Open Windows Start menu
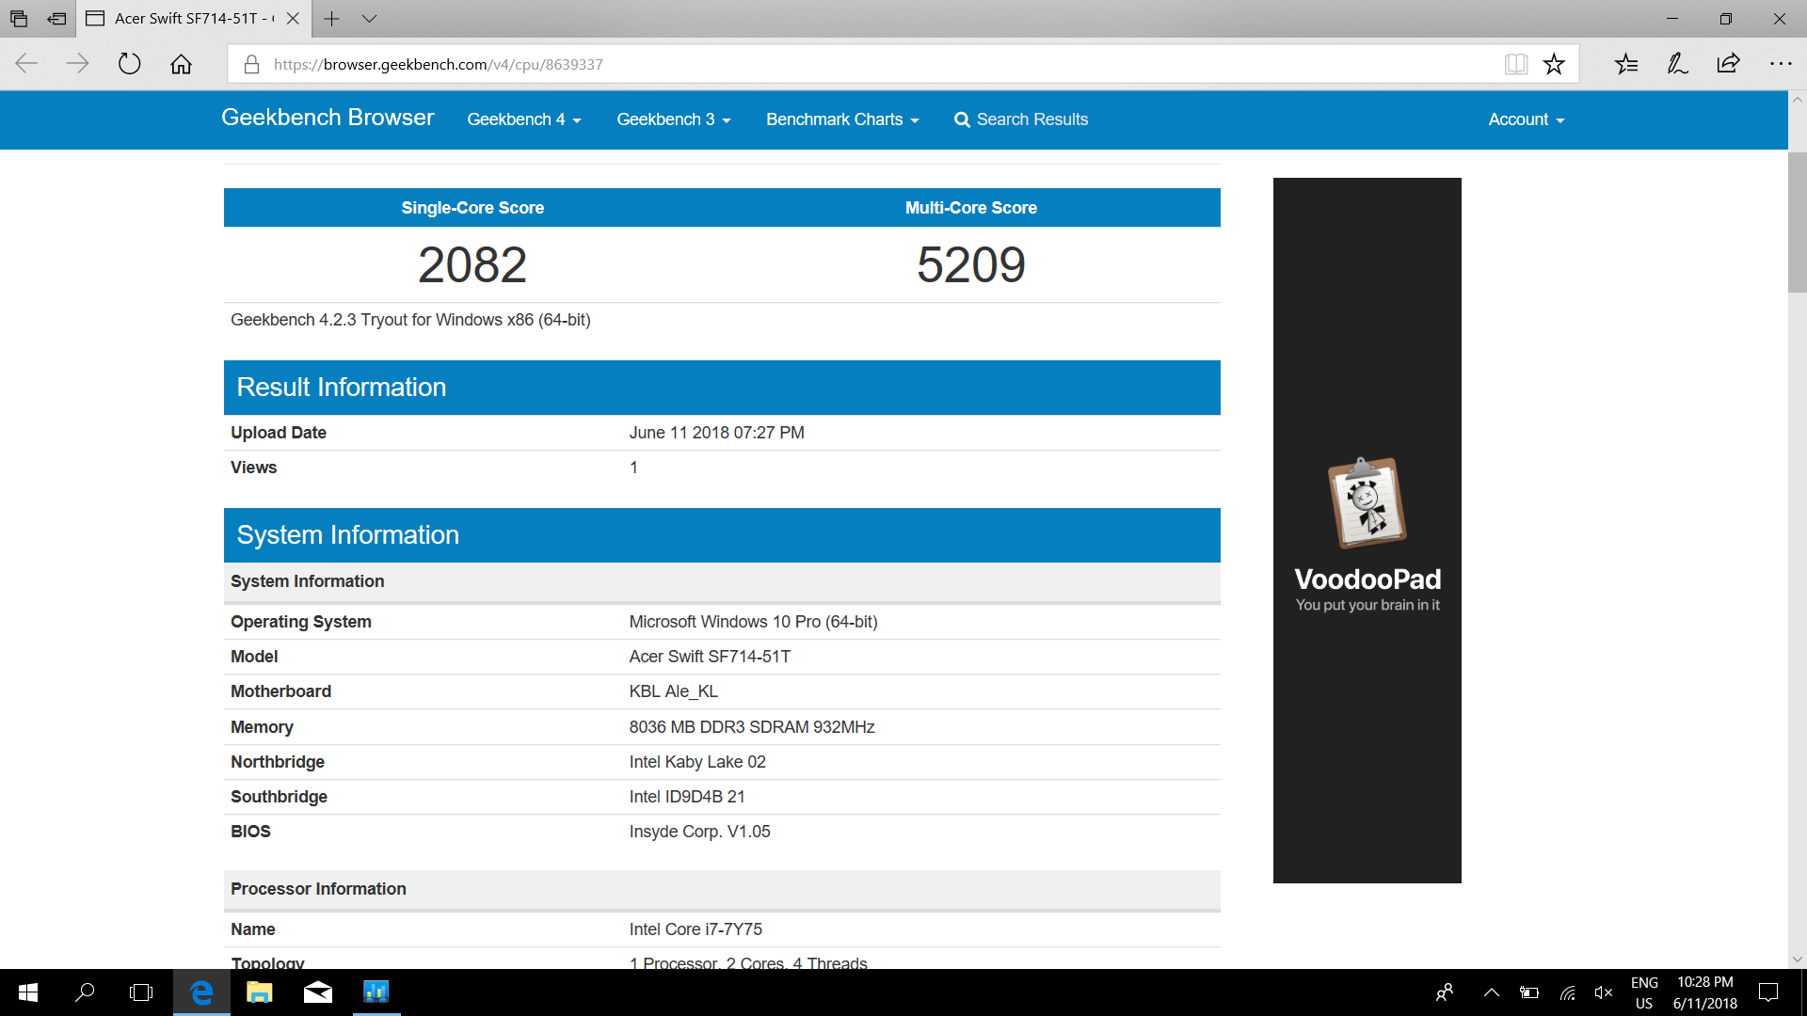 (x=28, y=992)
